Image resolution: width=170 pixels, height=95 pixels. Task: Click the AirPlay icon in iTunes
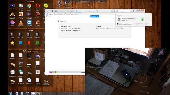coord(72,11)
